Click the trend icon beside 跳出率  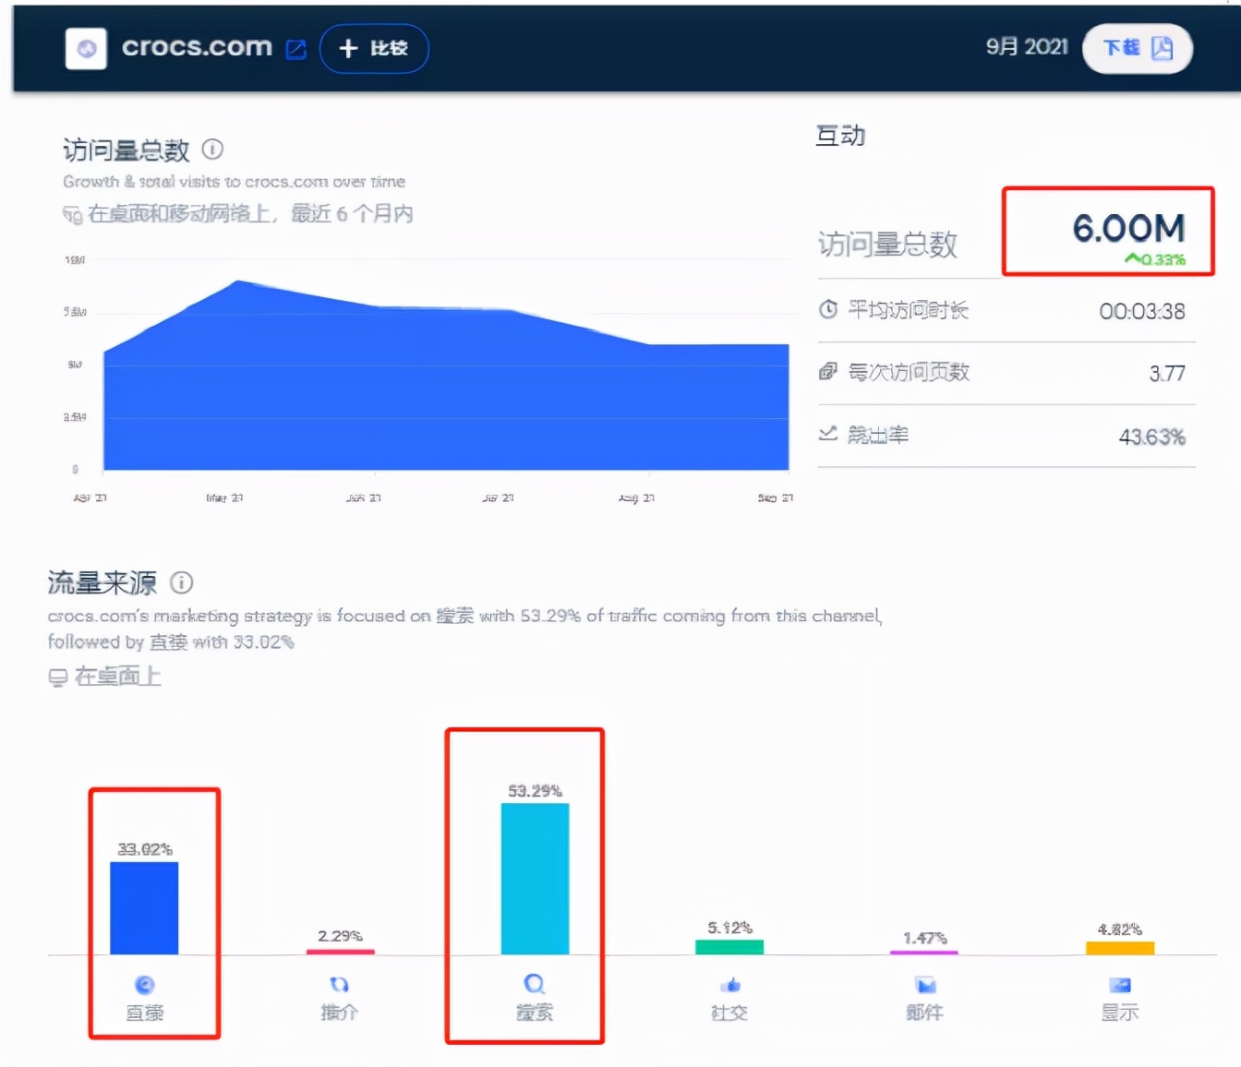click(x=827, y=434)
